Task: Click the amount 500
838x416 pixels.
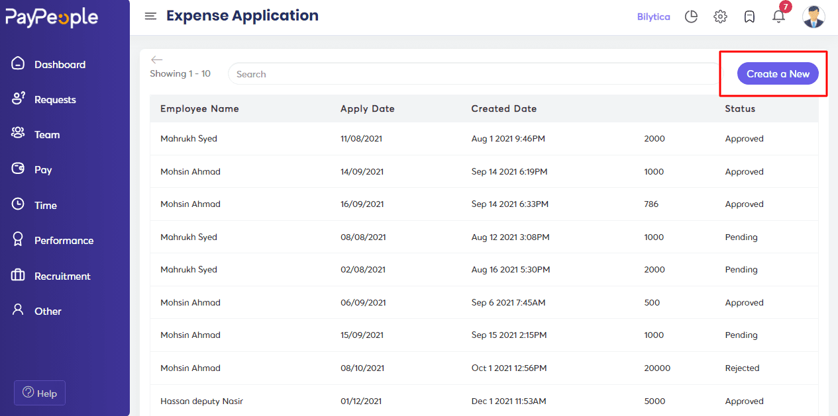Action: 652,302
